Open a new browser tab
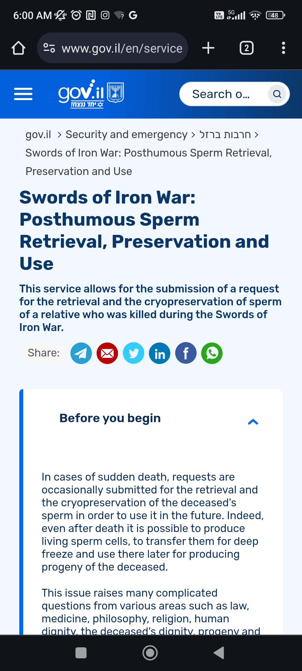Screen dimensions: 302x671 [208, 48]
